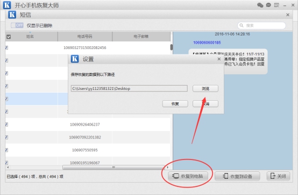The image size is (298, 195).
Task: Click the search magnifier icon
Action: tap(242, 25)
